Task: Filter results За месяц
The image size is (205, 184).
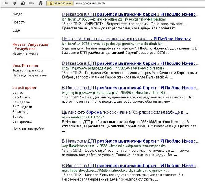Action: tap(20, 112)
